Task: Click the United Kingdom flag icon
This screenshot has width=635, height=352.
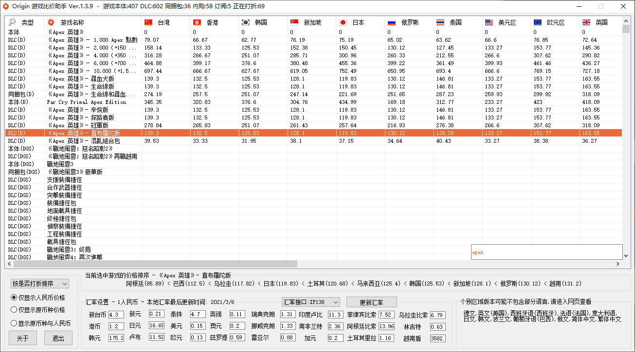Action: (x=586, y=22)
